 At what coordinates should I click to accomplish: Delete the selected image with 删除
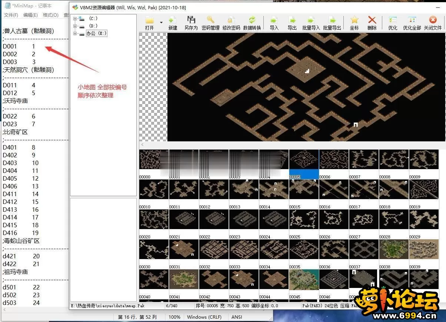click(372, 23)
